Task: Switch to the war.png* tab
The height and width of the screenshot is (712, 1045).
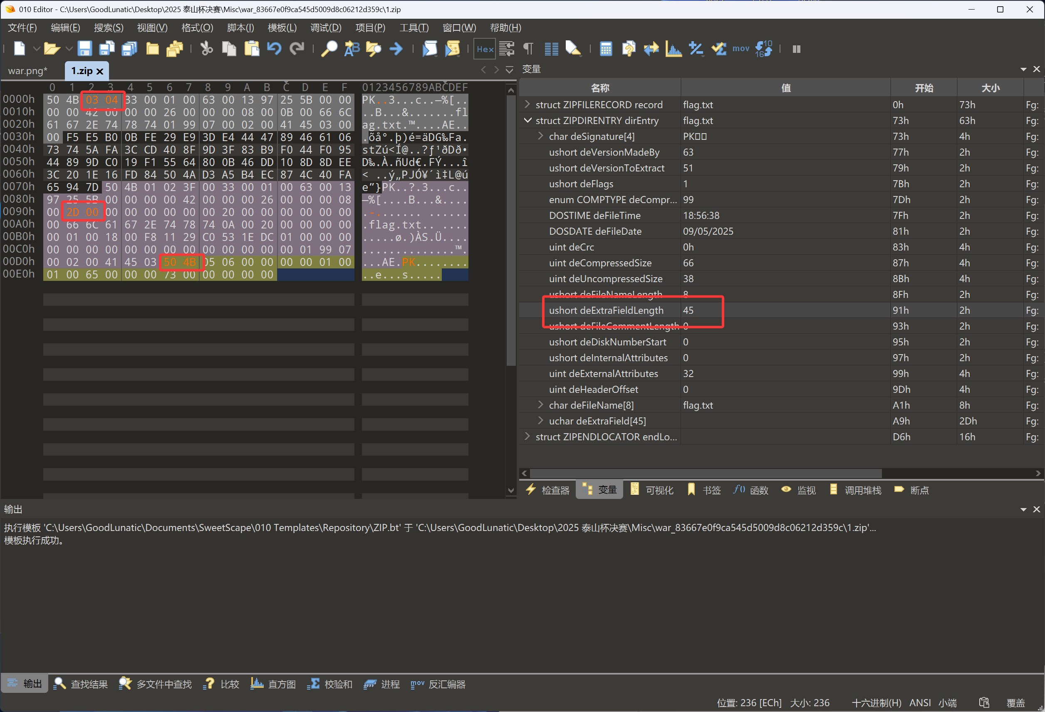Action: pyautogui.click(x=28, y=71)
